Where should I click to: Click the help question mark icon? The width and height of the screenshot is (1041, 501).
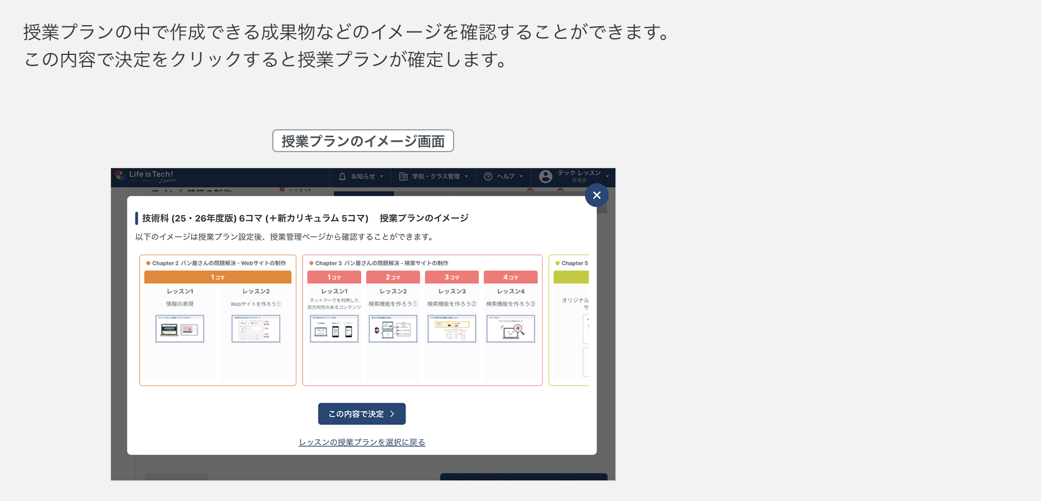point(488,177)
